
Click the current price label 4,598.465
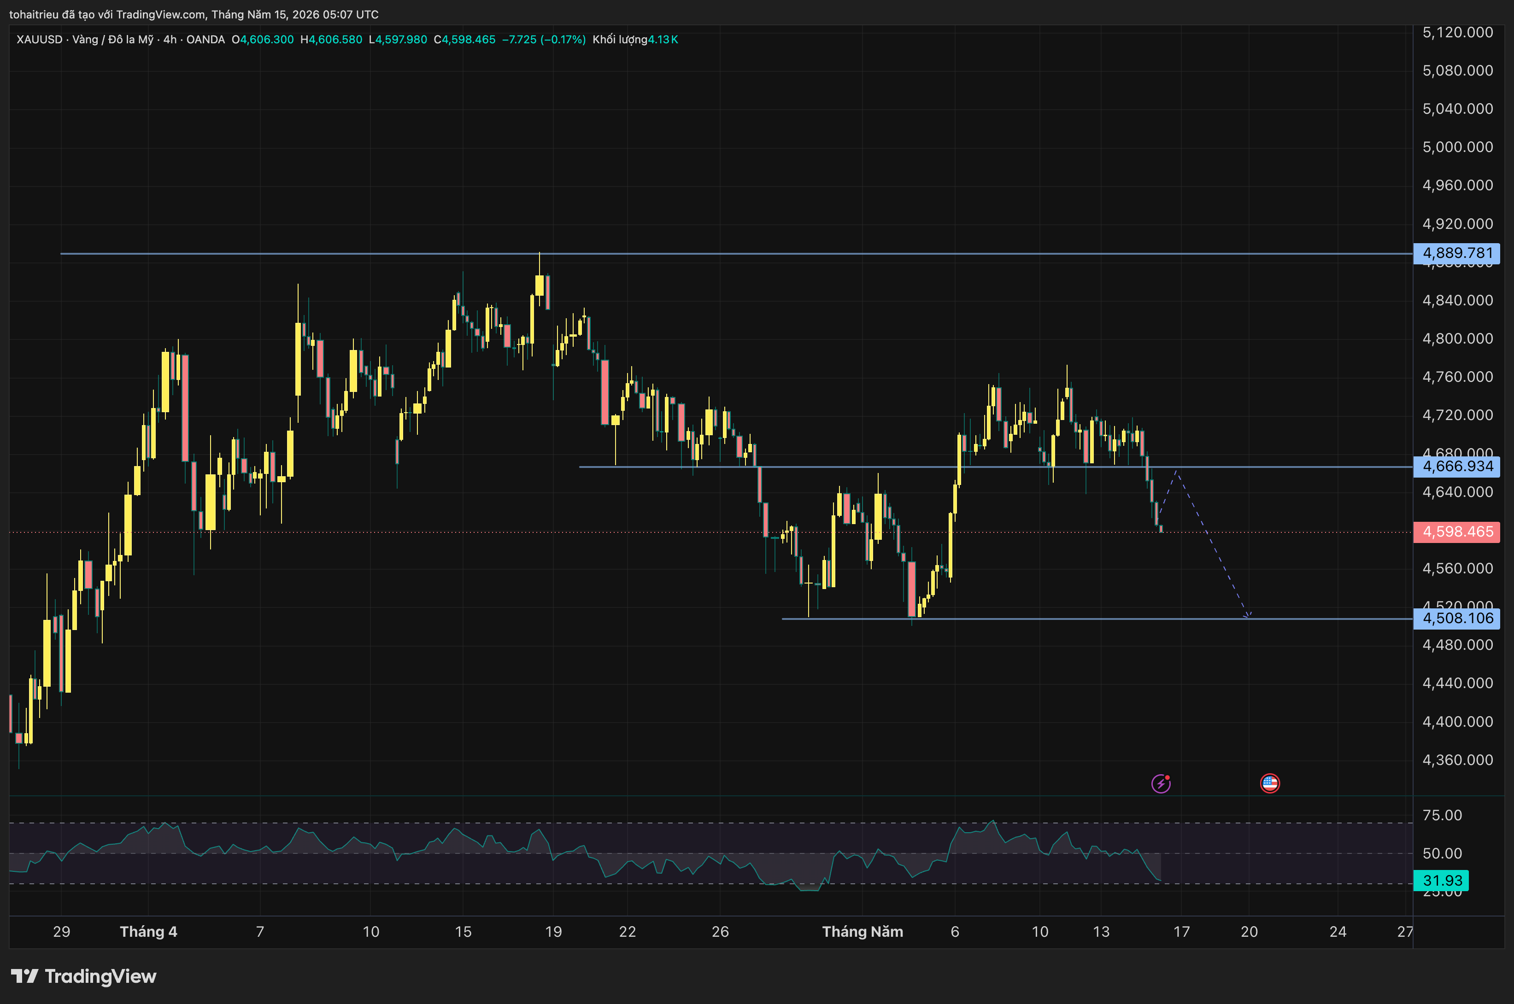tap(1457, 531)
